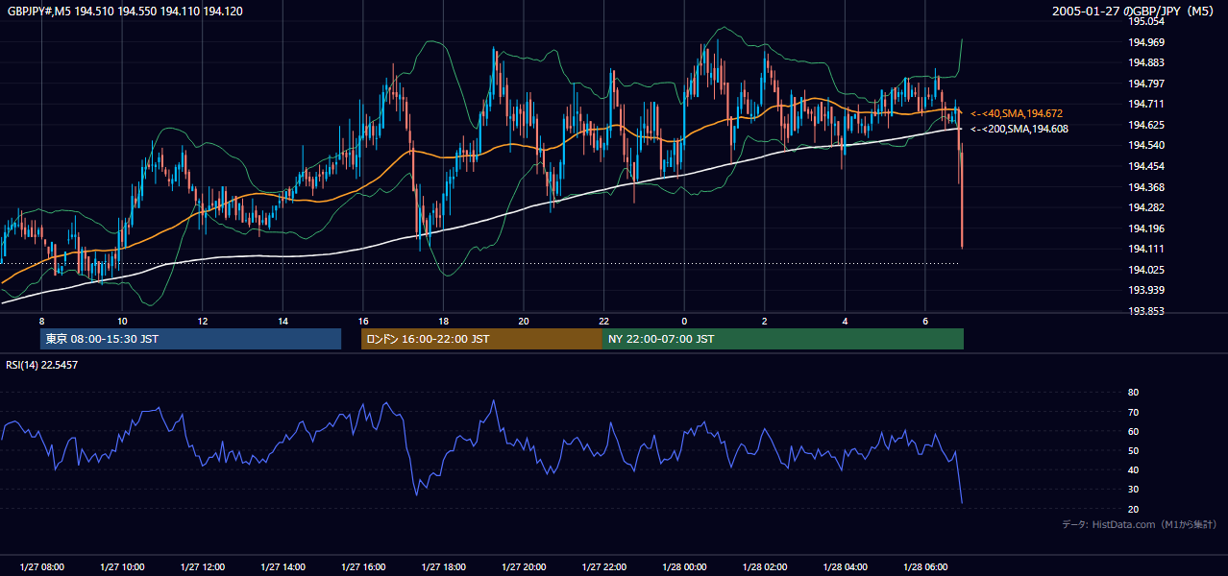The width and height of the screenshot is (1228, 576).
Task: Click the 1/27 08:00 bottom time label
Action: click(41, 566)
